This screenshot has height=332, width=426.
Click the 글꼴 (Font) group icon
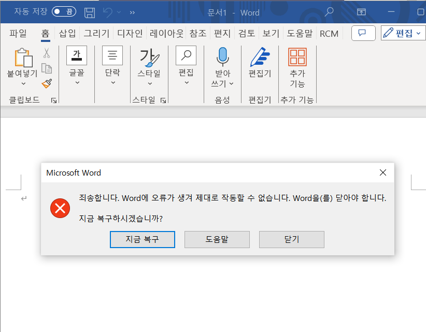coord(77,55)
